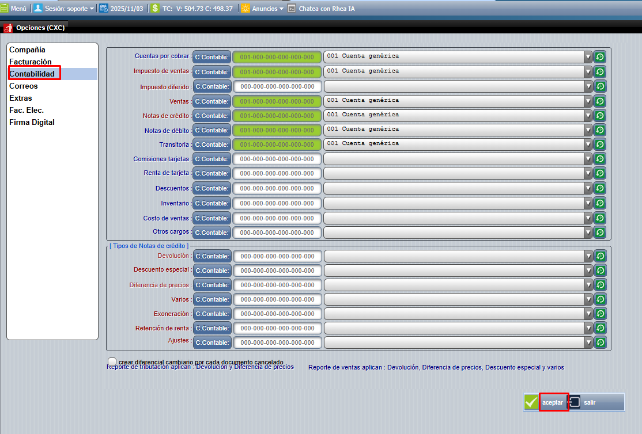Click the C.Contable button for Ventas

coord(212,101)
